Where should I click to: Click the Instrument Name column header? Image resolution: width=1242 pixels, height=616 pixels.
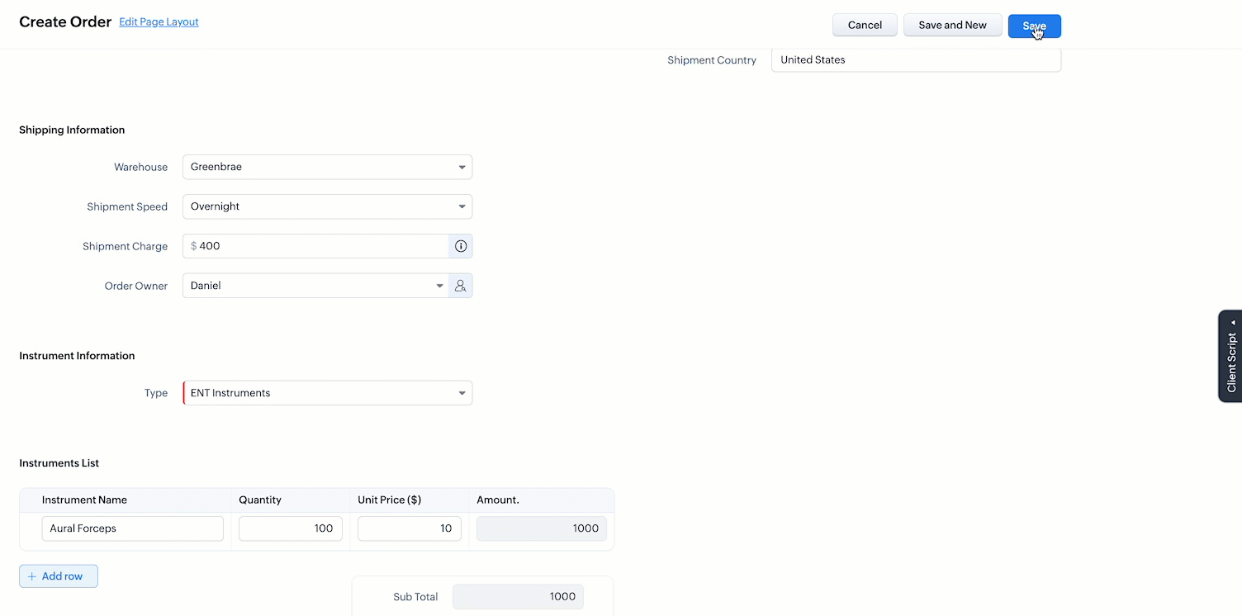84,500
